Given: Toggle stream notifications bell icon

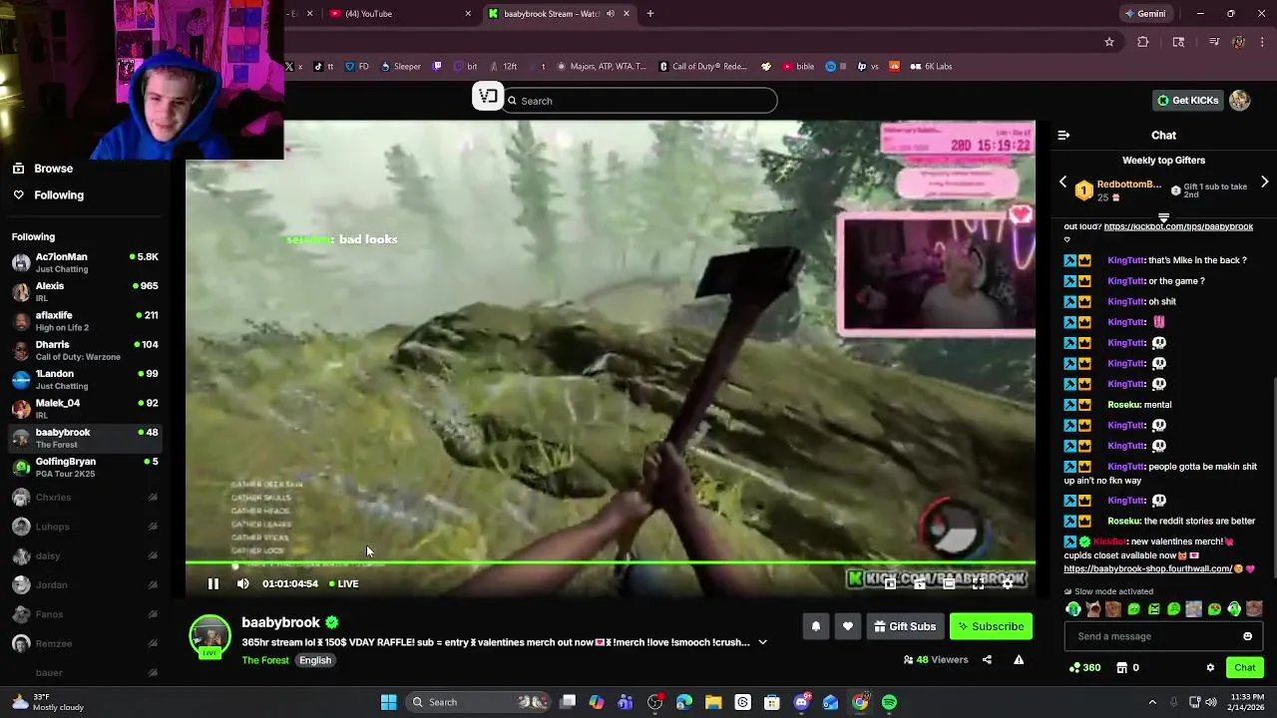Looking at the screenshot, I should 816,626.
